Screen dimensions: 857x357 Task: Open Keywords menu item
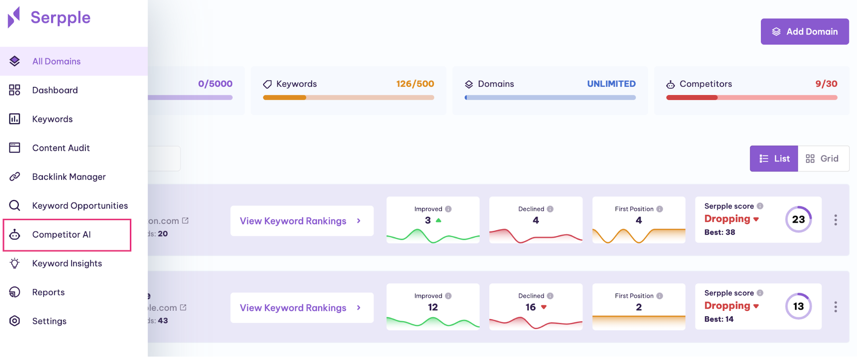pos(74,119)
